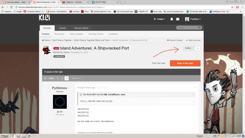Viewport: 245px width, 138px height.
Task: Open the Google bookmark
Action: coord(17,11)
